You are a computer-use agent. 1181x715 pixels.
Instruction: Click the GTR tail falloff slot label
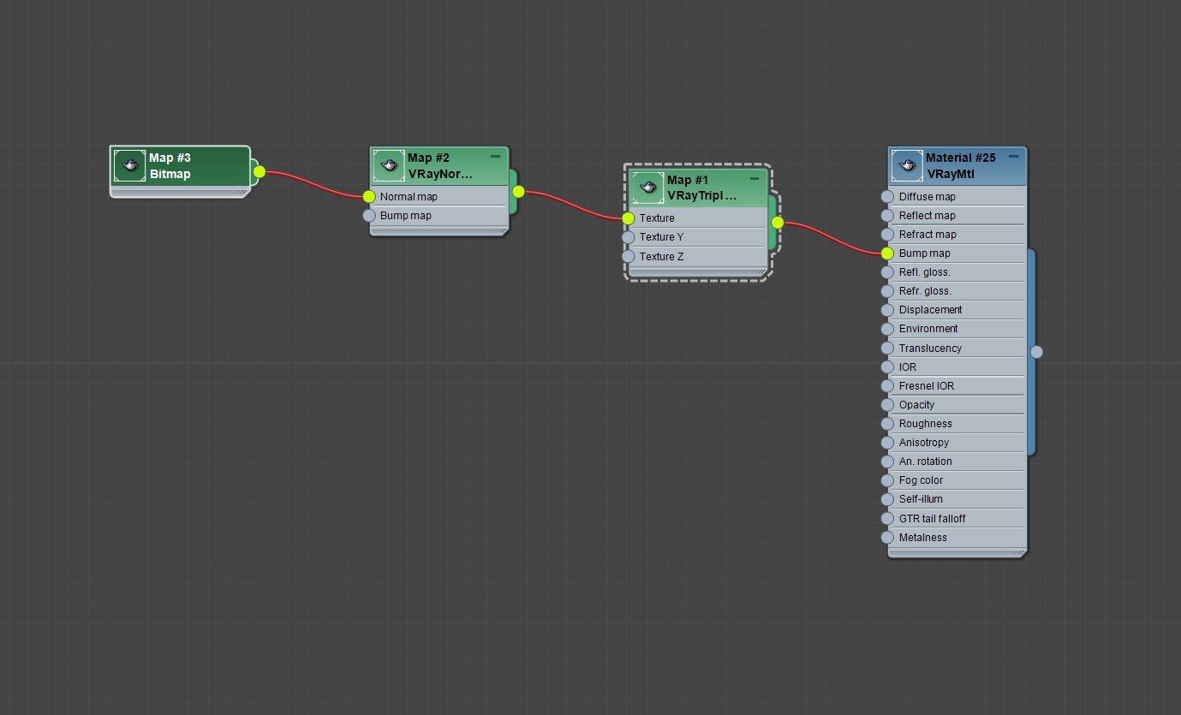(933, 519)
